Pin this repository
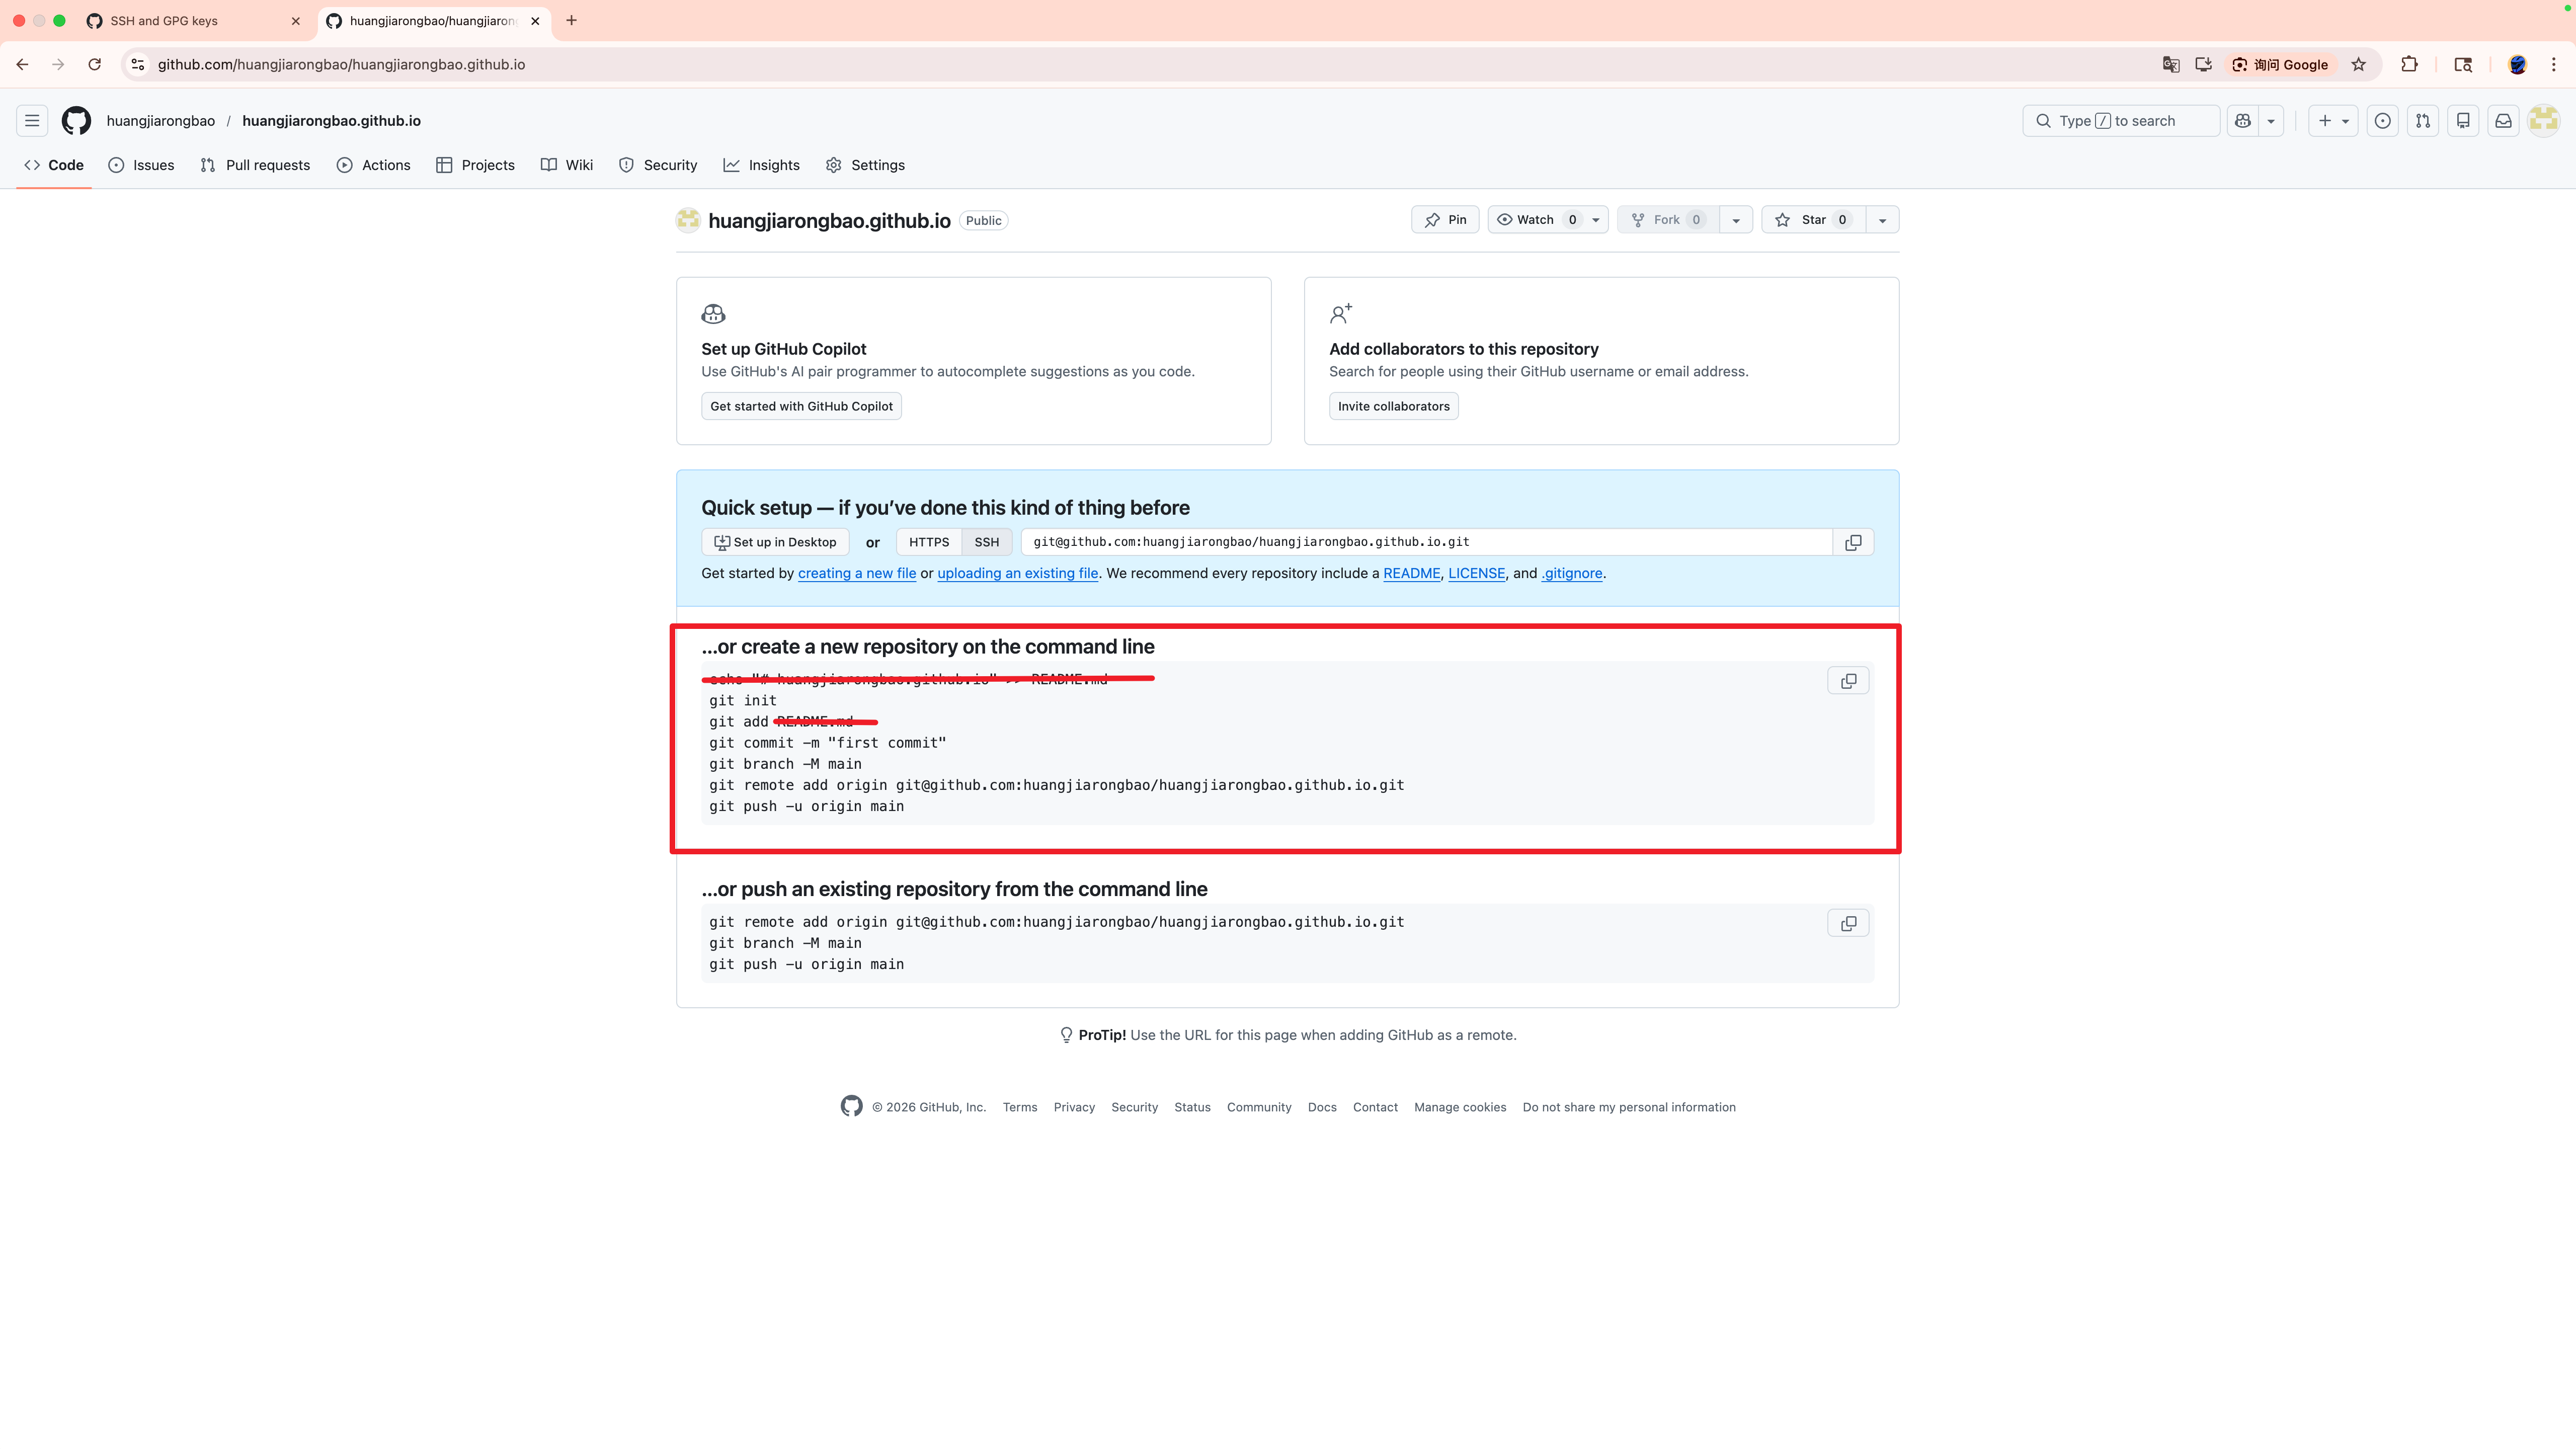This screenshot has height=1449, width=2576. (1445, 220)
